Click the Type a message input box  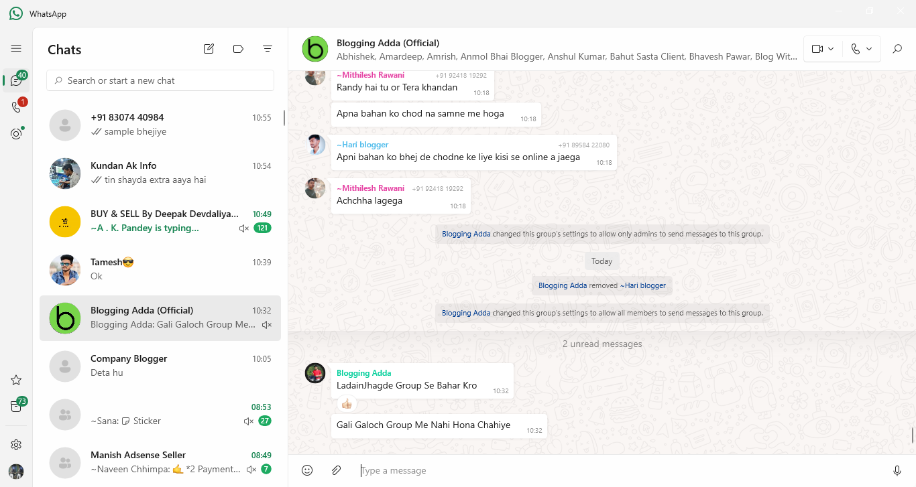(620, 470)
